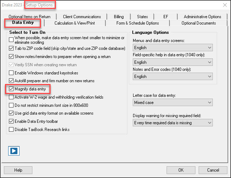Activate W-2 wage verification fields checkbox
Screen dimensions: 231x178
11,97
